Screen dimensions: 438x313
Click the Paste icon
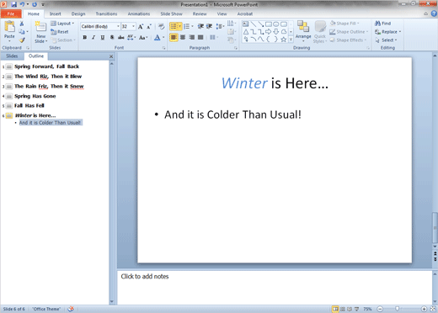(x=9, y=27)
